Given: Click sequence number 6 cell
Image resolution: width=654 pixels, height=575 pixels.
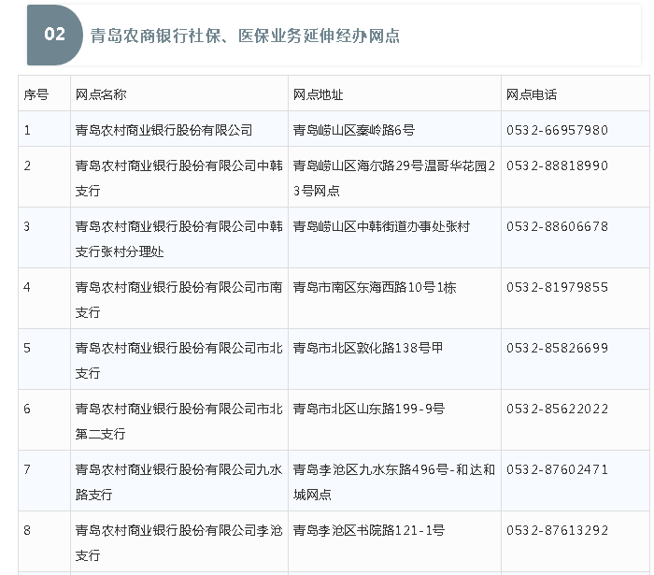Looking at the screenshot, I should [44, 420].
